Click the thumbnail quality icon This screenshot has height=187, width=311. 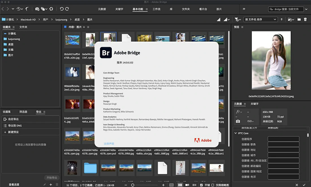pos(219,19)
